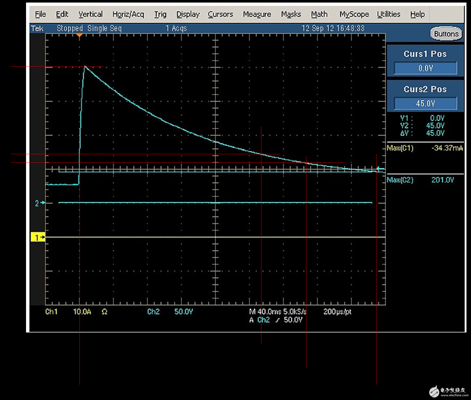Click the Ch2 50.0V scale readout
This screenshot has width=471, height=400.
pyautogui.click(x=170, y=312)
